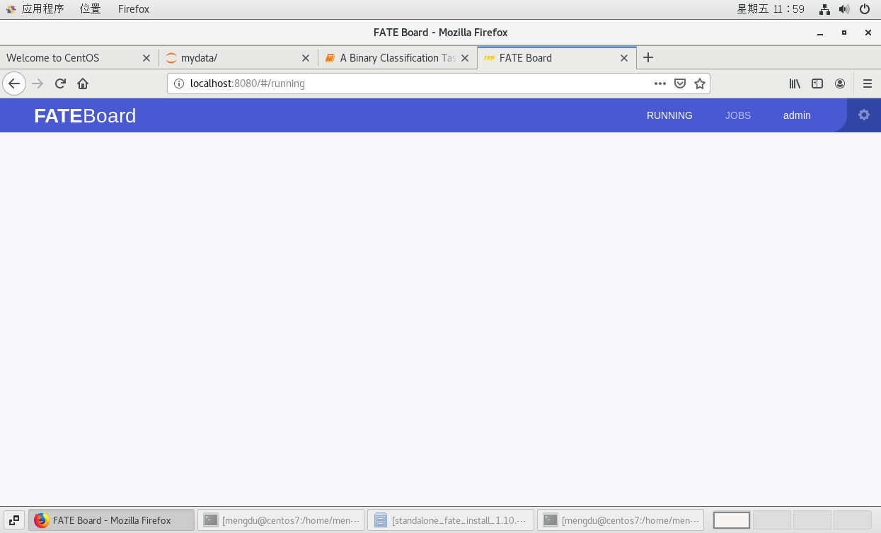Maximize the Firefox window
Image resolution: width=881 pixels, height=533 pixels.
point(844,33)
